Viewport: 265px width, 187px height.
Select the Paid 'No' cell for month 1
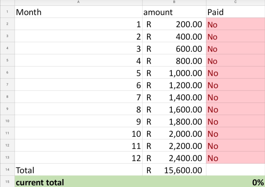[235, 24]
